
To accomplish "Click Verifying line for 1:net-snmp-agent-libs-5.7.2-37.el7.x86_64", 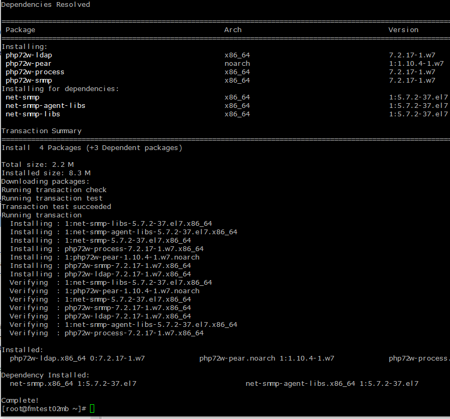I will (x=123, y=325).
